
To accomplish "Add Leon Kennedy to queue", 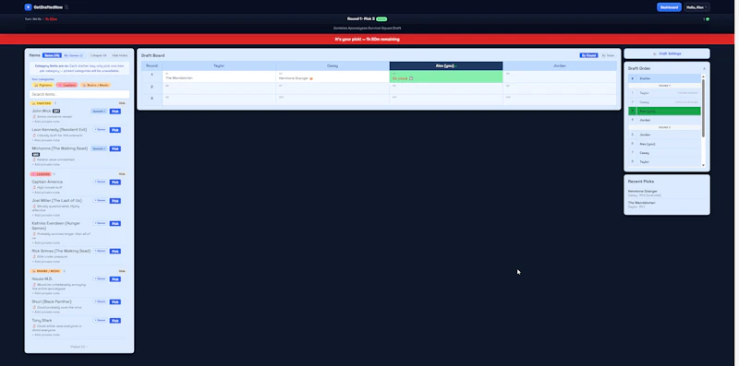I will (x=100, y=129).
